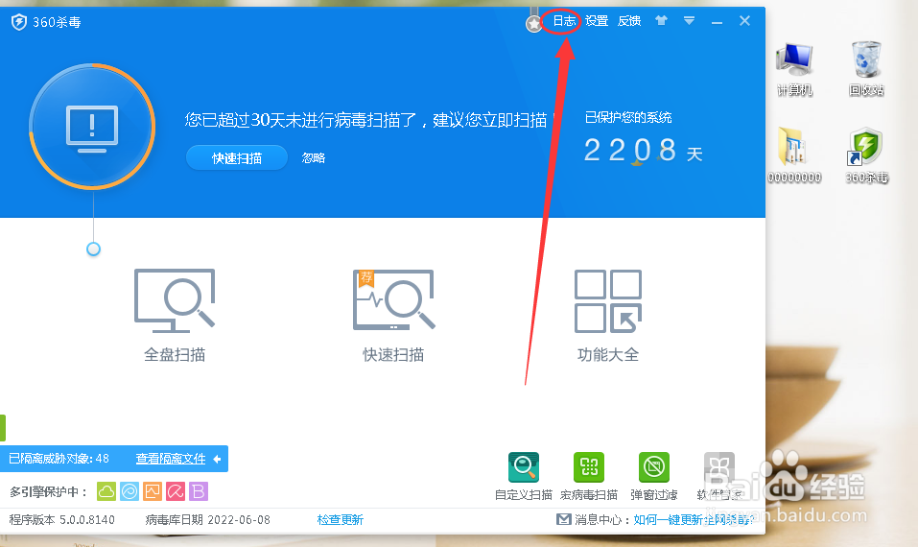Click the blue swirl engine icon

point(129,491)
